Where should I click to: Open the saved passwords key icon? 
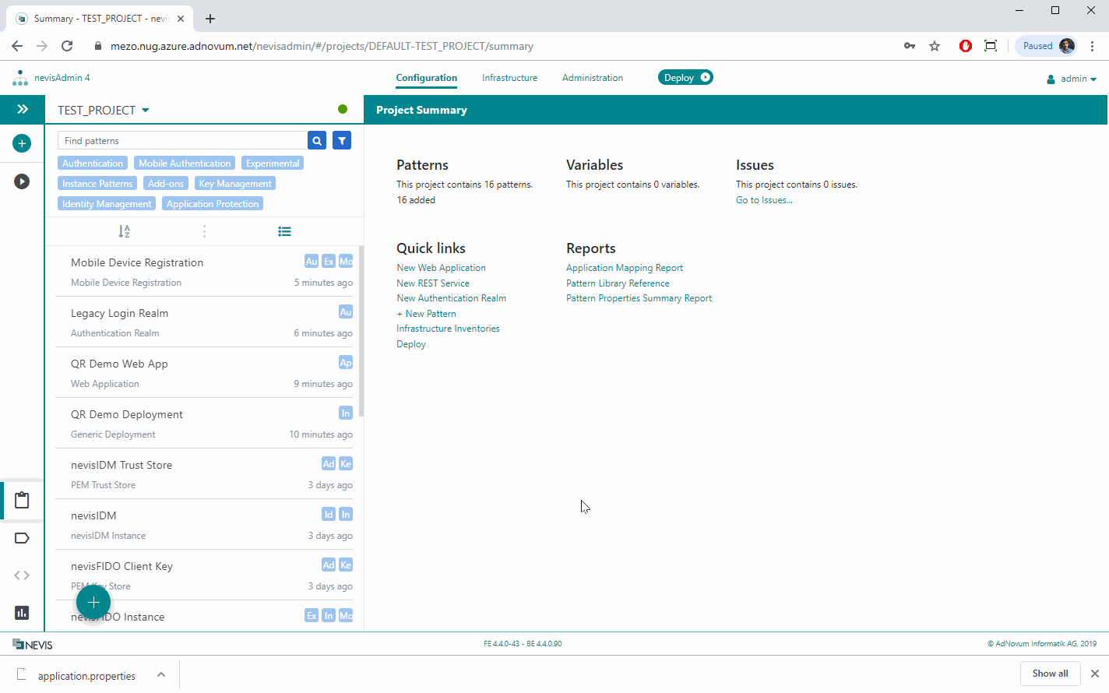point(910,46)
